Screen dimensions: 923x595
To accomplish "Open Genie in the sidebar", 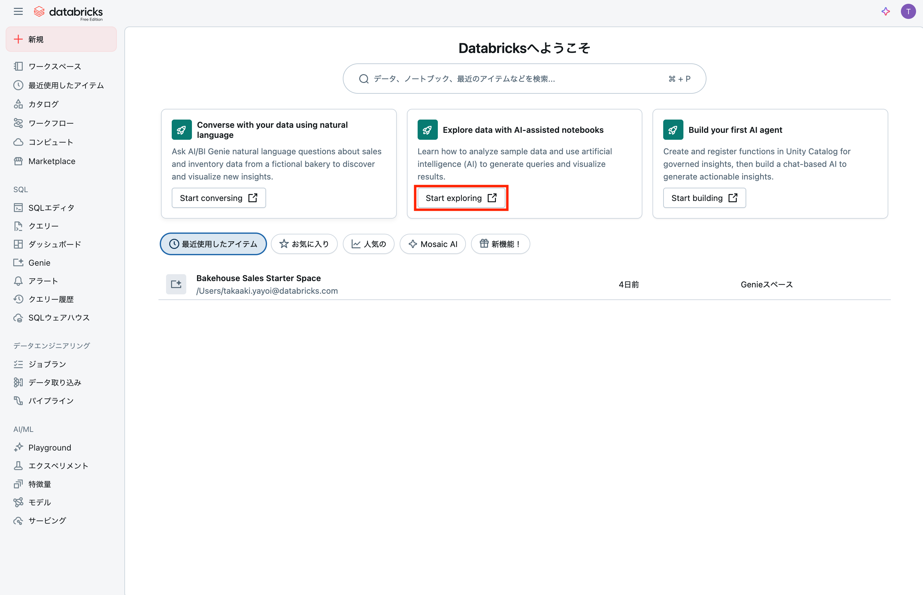I will point(39,263).
